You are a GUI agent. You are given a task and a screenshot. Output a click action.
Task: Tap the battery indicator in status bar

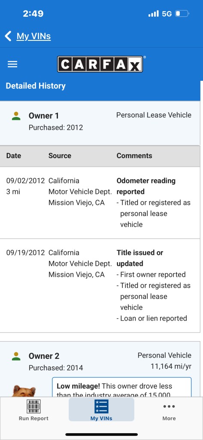pos(182,13)
